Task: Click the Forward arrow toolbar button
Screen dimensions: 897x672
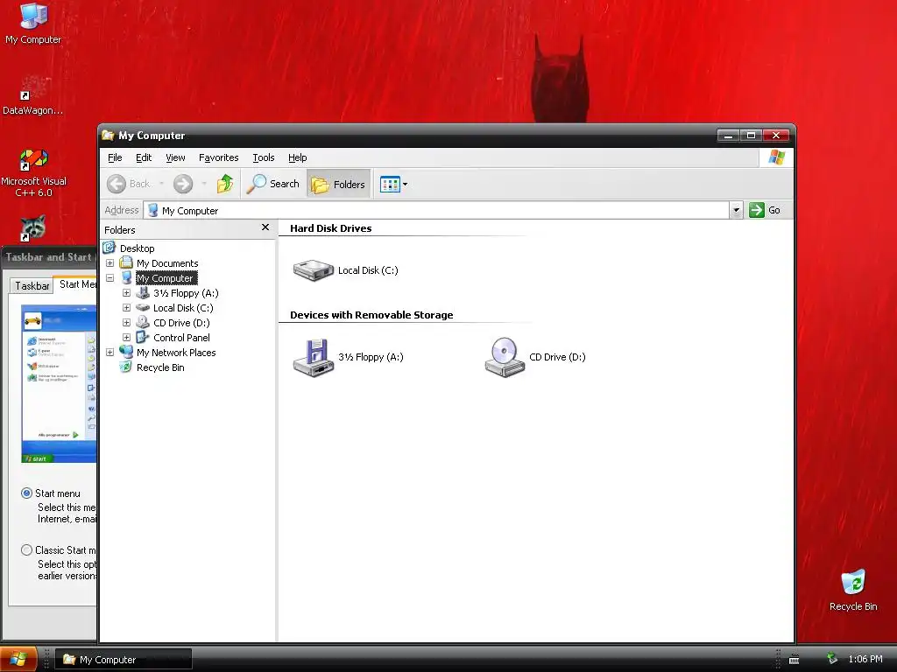Action: (183, 184)
